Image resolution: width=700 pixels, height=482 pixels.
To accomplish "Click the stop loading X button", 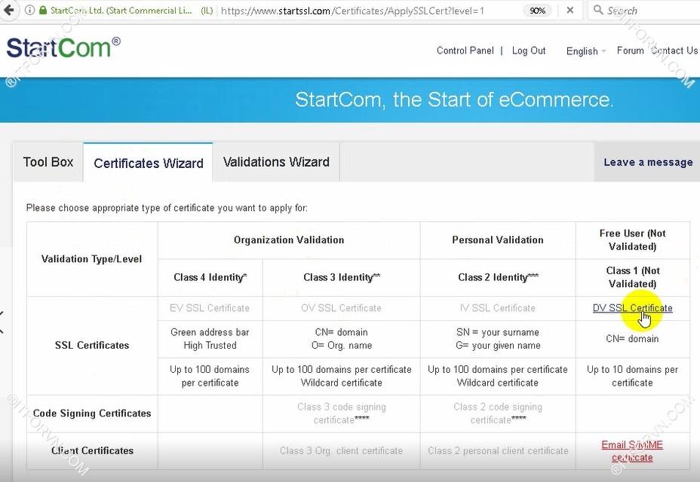I will point(570,11).
